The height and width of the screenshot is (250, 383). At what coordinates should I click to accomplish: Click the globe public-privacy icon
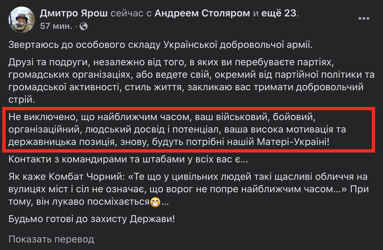click(84, 26)
